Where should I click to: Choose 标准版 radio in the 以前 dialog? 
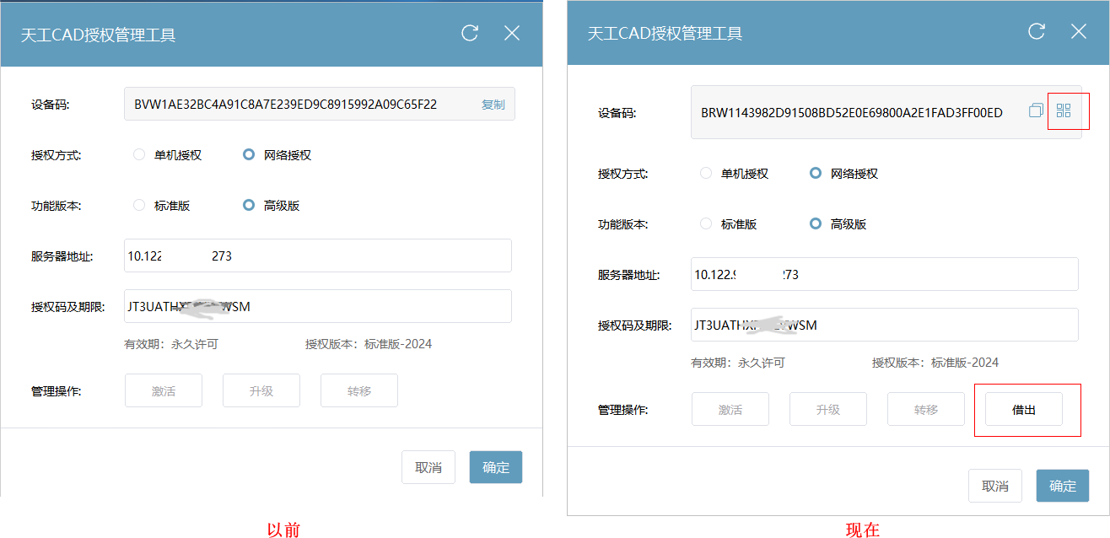pyautogui.click(x=139, y=205)
